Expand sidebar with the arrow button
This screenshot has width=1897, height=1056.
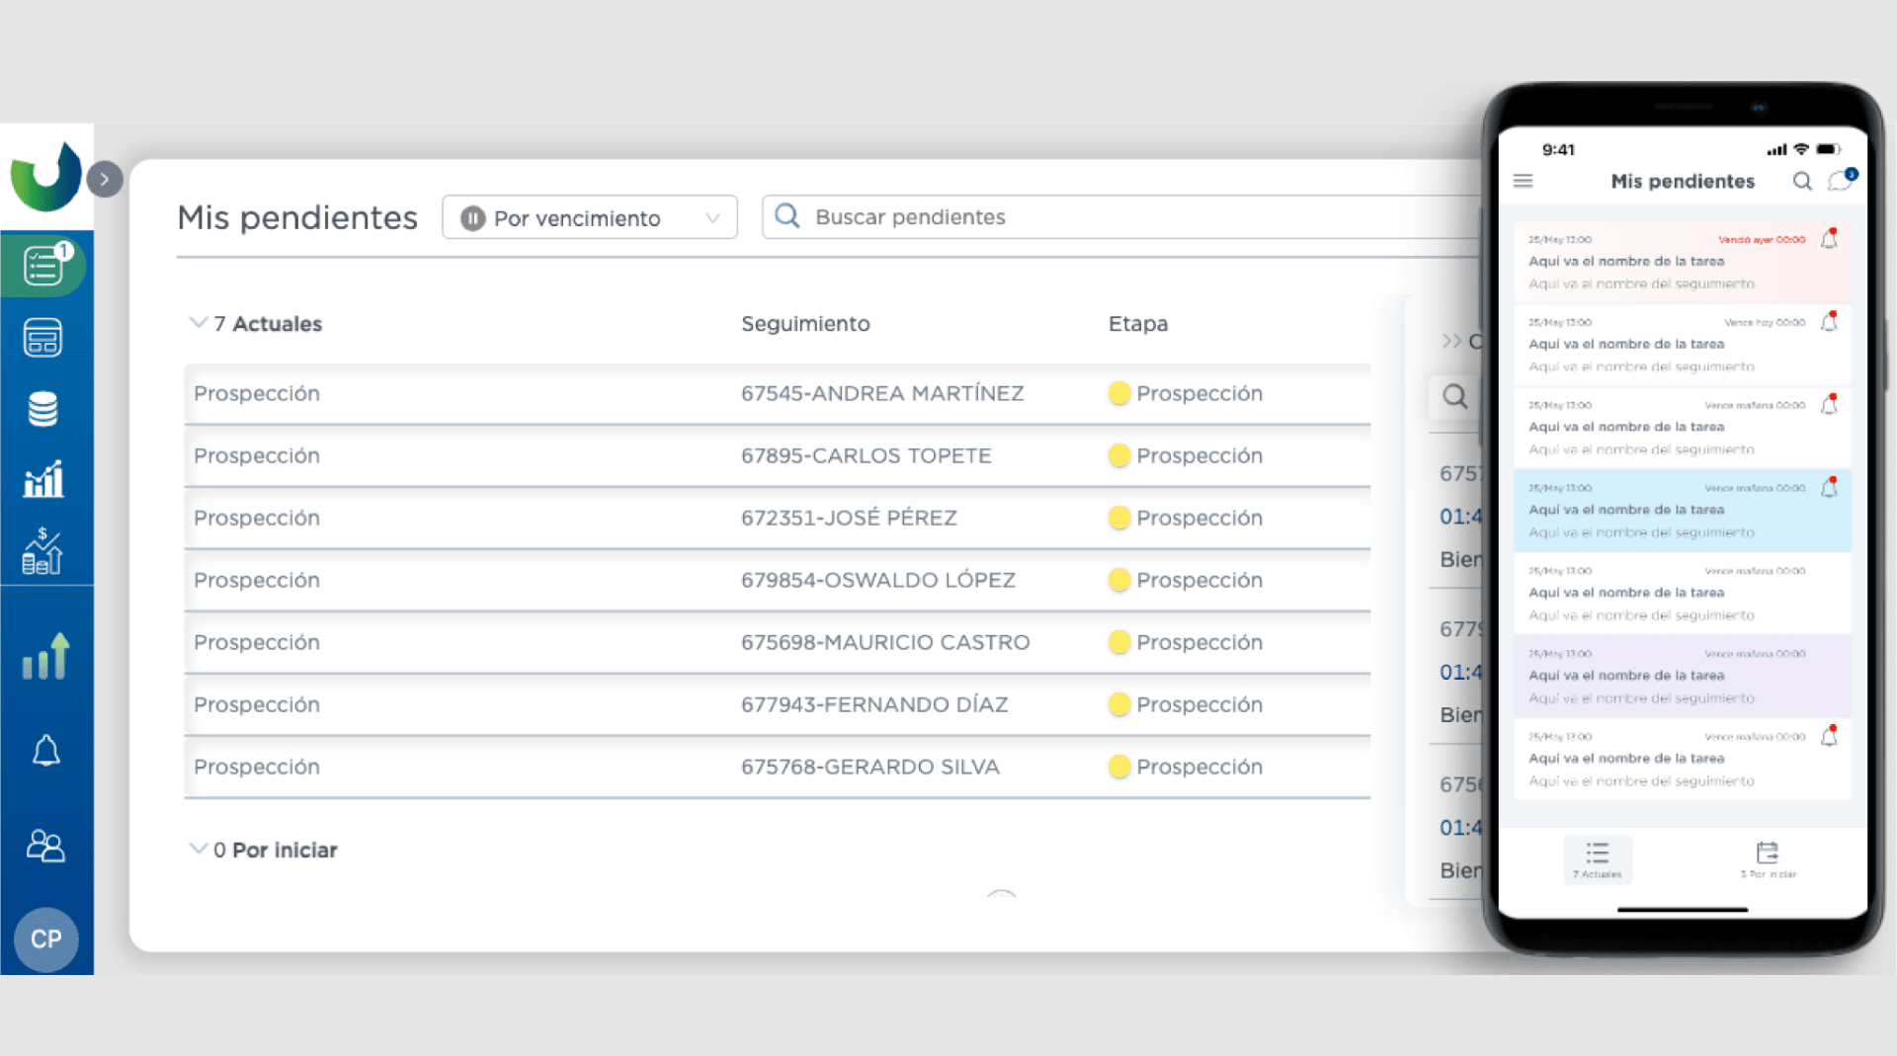point(105,179)
